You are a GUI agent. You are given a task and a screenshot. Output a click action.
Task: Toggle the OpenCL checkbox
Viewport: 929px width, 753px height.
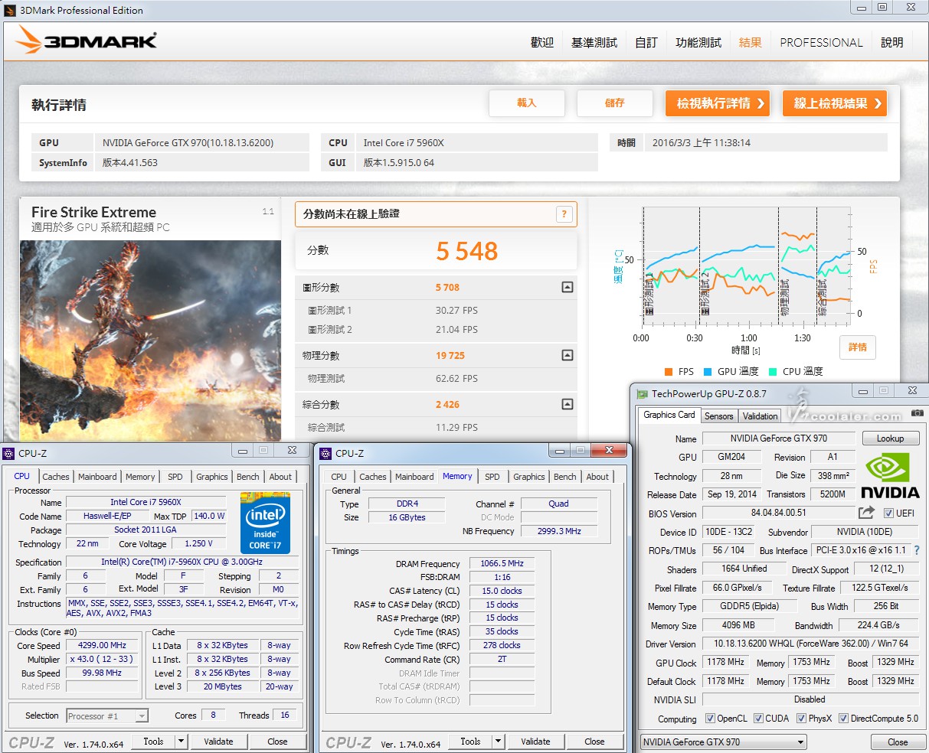710,719
